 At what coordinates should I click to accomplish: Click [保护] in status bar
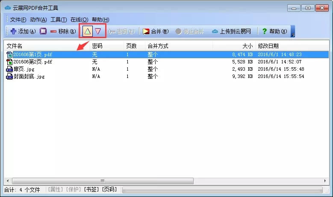[x=74, y=189]
